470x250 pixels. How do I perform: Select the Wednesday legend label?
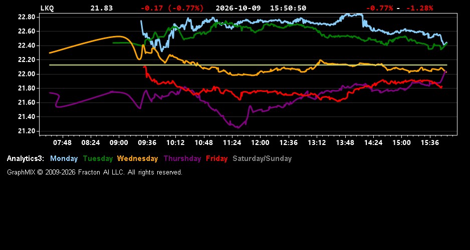point(138,159)
